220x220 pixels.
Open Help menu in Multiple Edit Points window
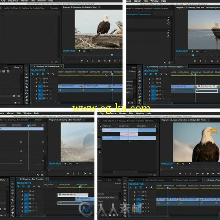tap(149, 113)
